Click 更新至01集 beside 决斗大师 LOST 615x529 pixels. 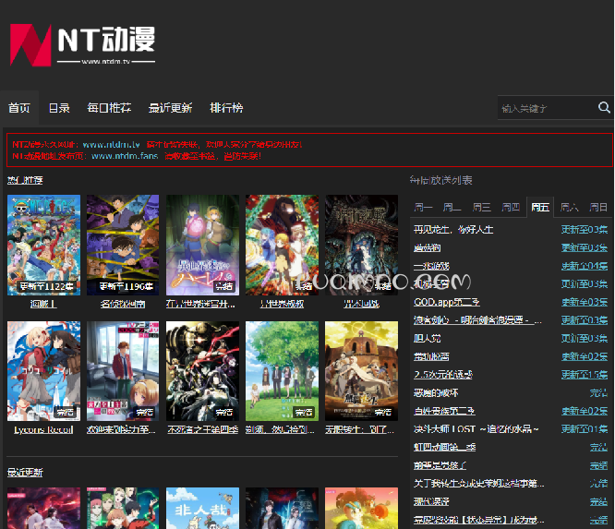coord(585,429)
